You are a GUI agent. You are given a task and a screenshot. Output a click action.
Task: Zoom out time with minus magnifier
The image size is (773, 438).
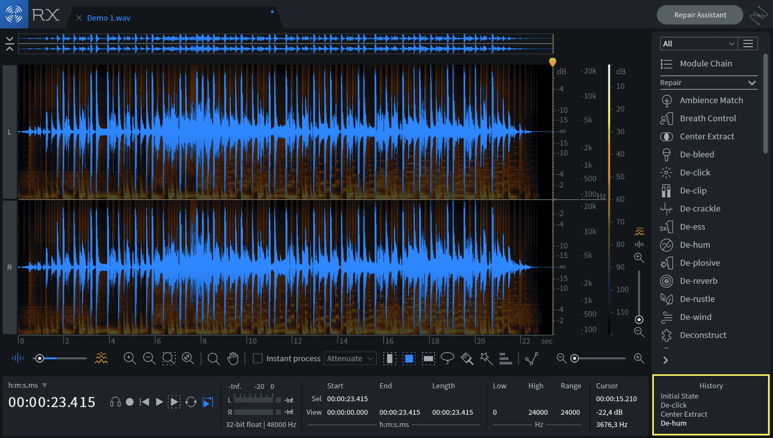click(x=561, y=358)
